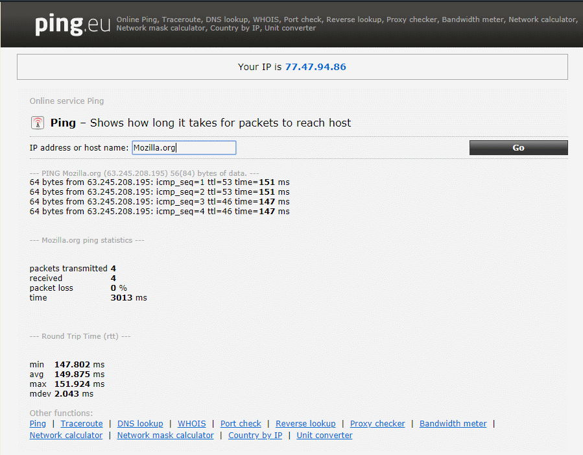The height and width of the screenshot is (455, 583).
Task: Open the Reverse lookup link
Action: click(x=305, y=424)
